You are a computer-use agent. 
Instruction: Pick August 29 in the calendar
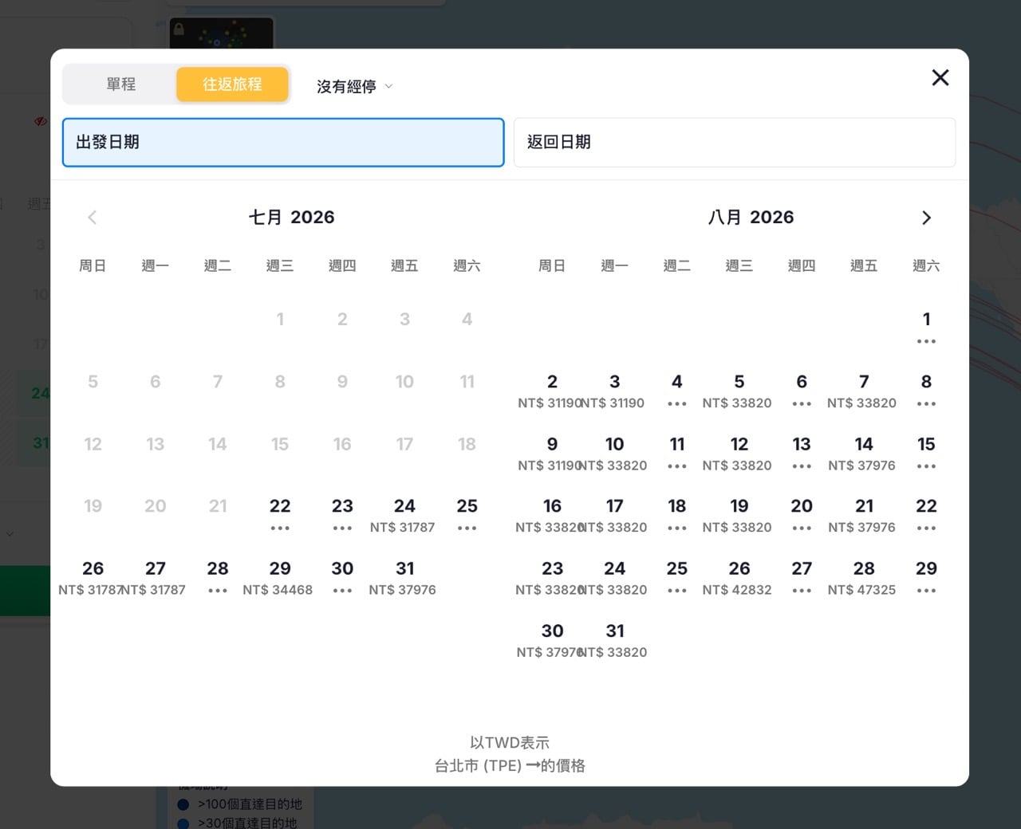point(926,577)
